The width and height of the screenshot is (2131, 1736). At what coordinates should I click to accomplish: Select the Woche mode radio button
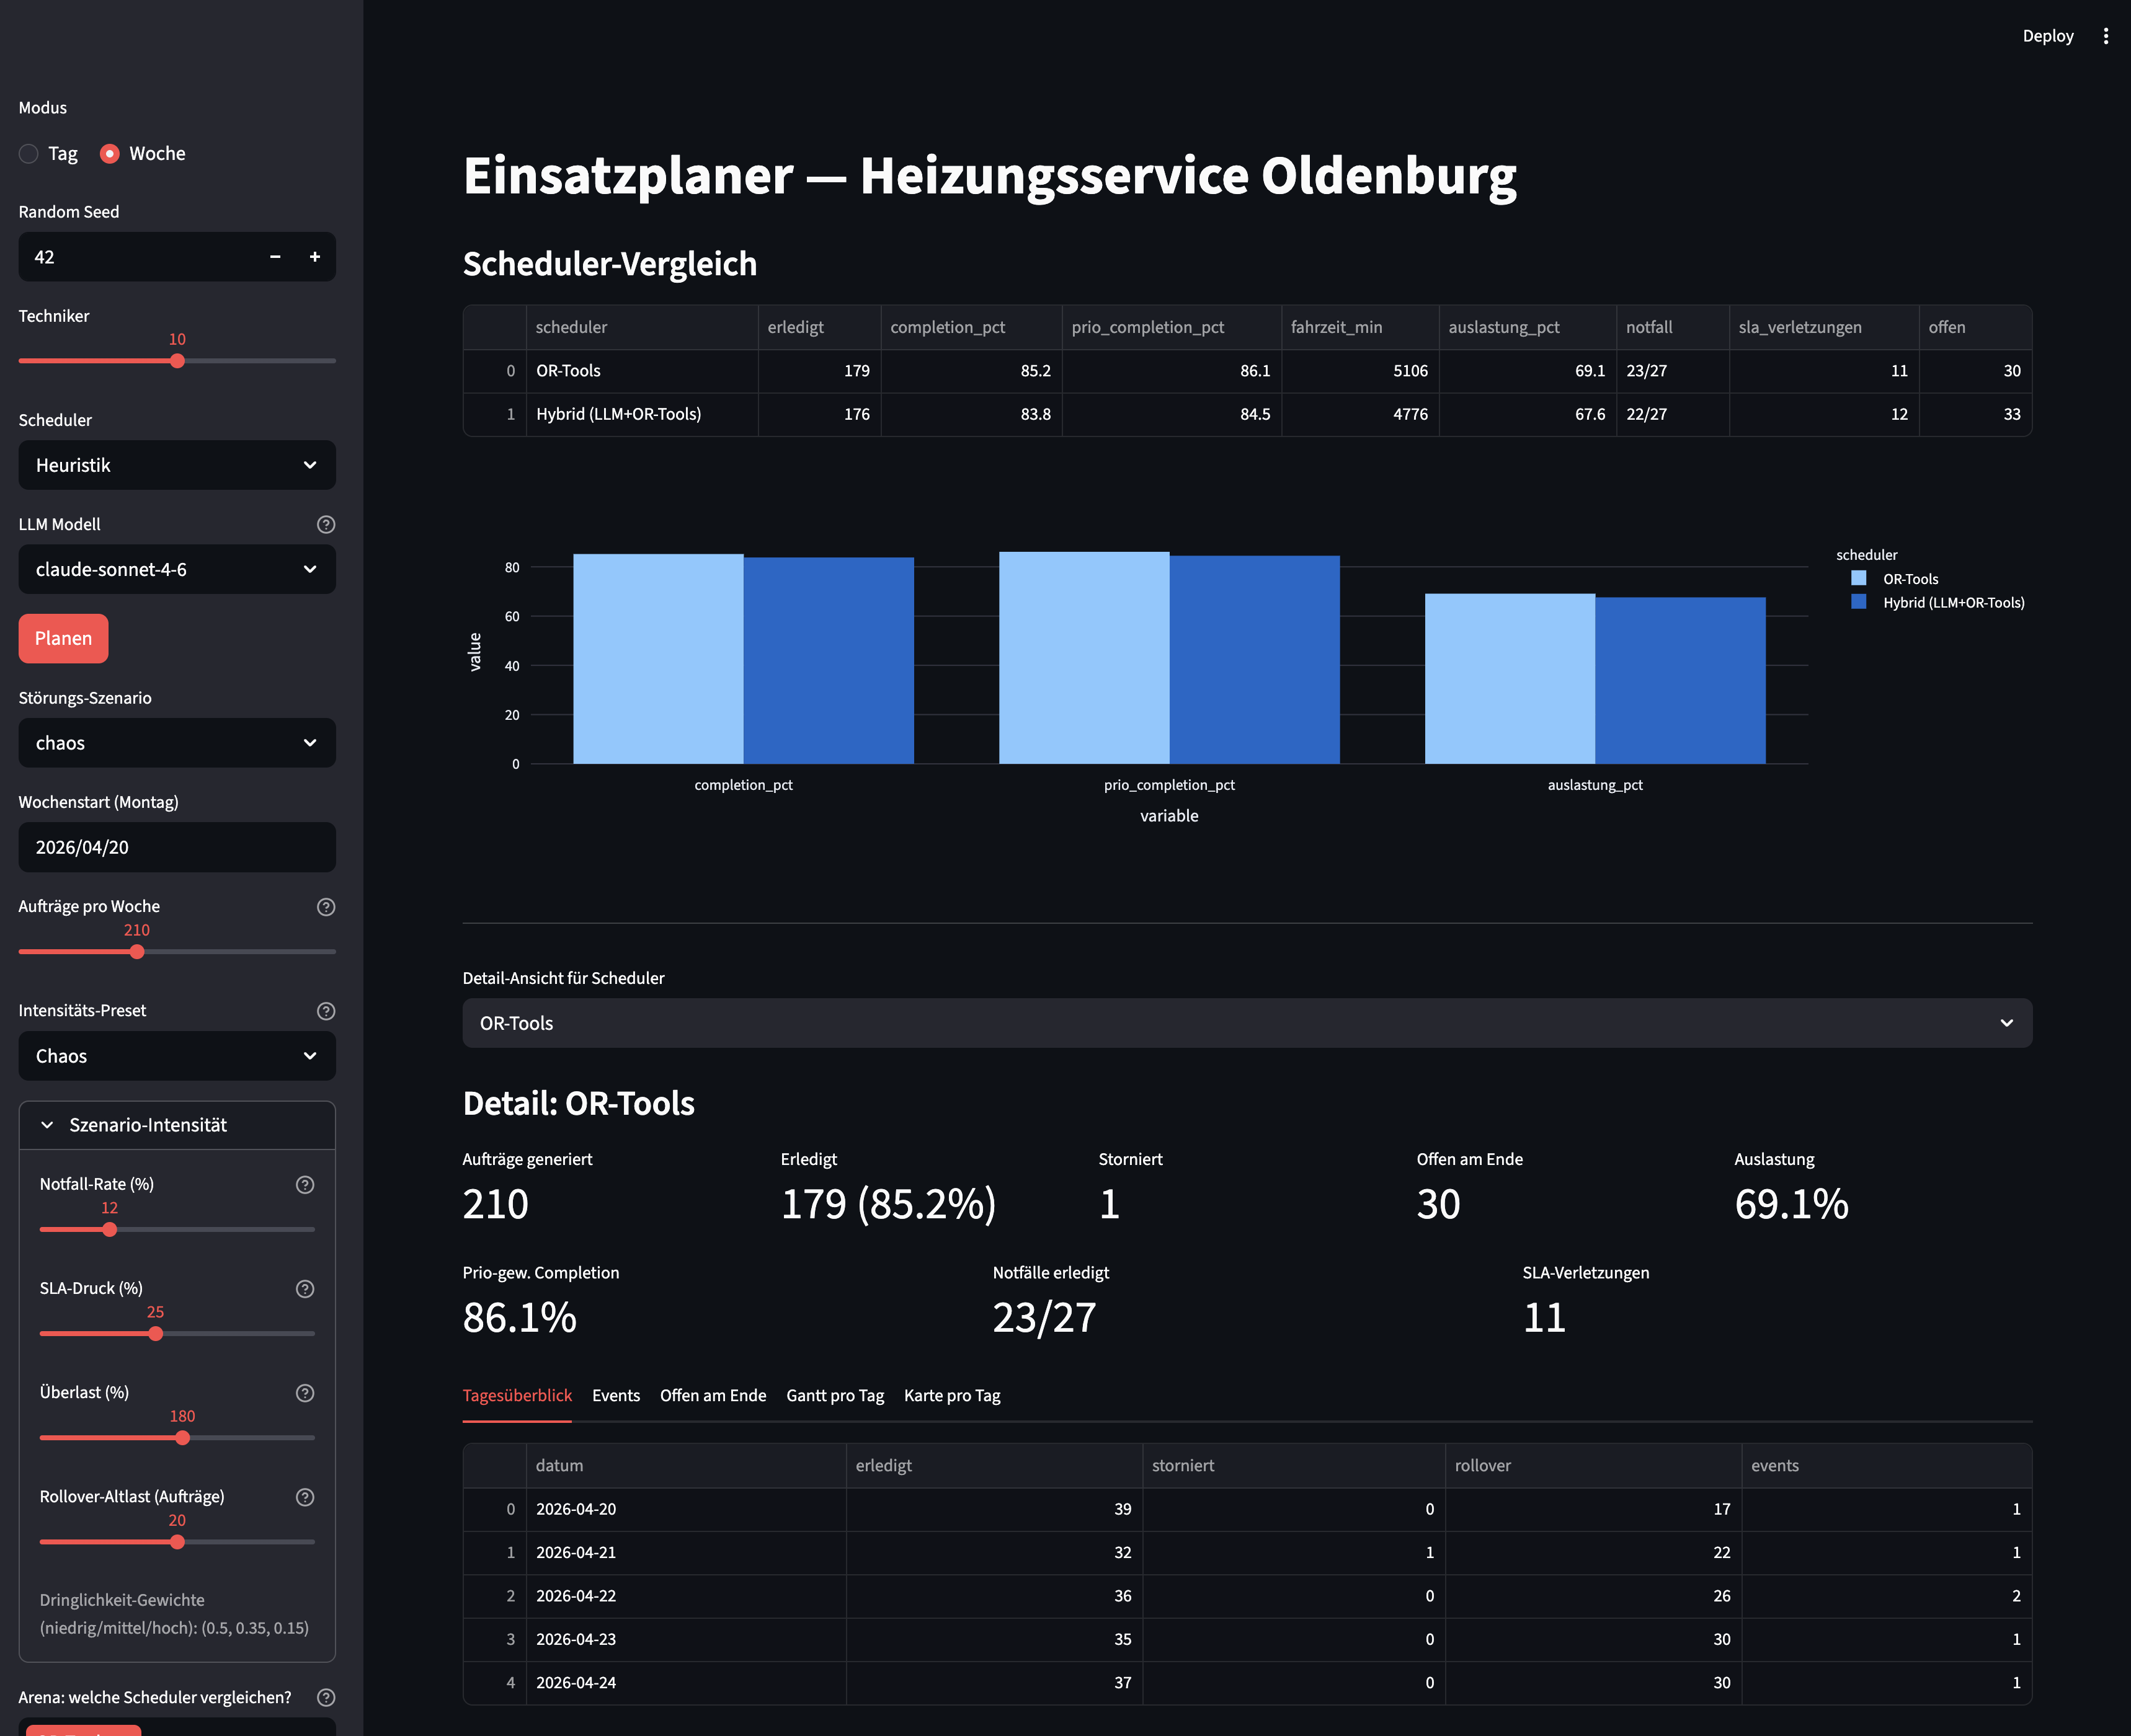coord(110,154)
